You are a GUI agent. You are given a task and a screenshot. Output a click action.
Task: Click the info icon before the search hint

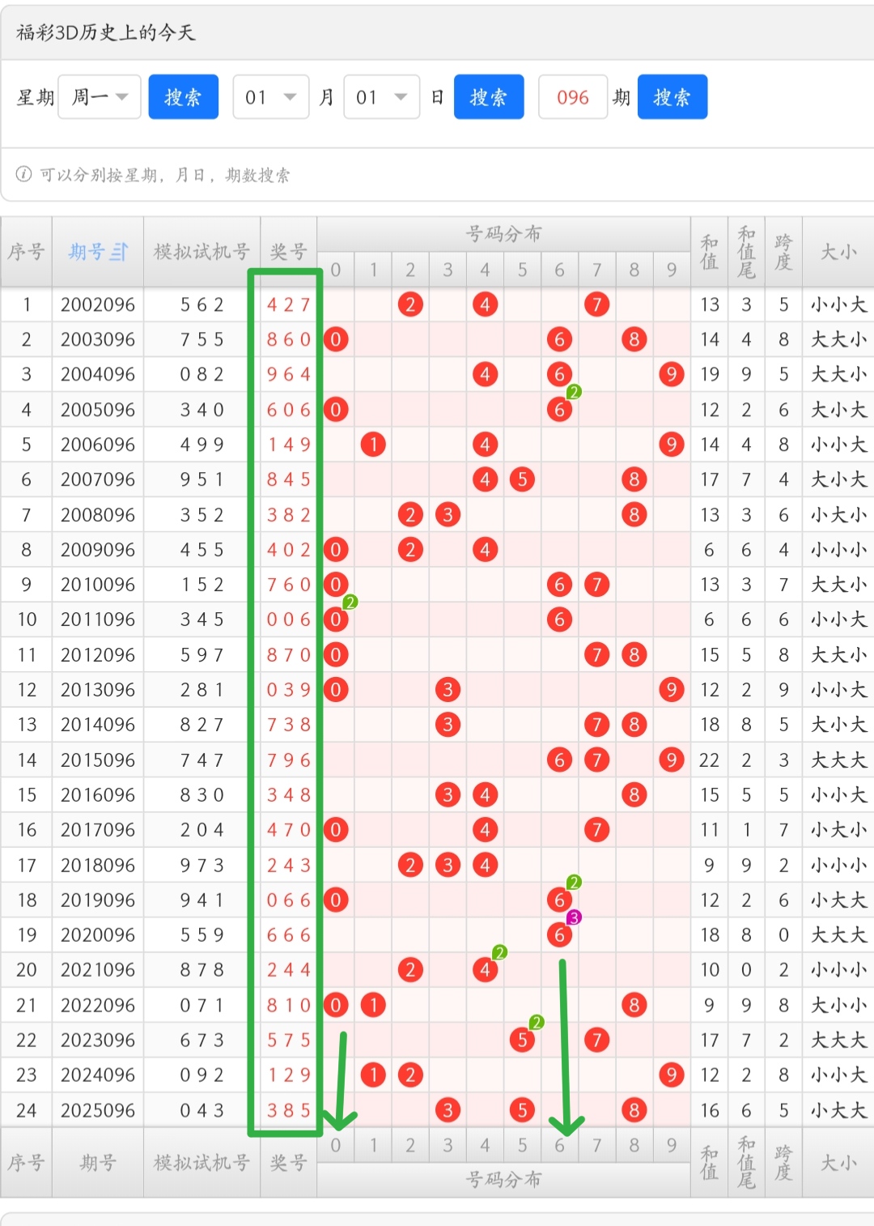[x=24, y=174]
